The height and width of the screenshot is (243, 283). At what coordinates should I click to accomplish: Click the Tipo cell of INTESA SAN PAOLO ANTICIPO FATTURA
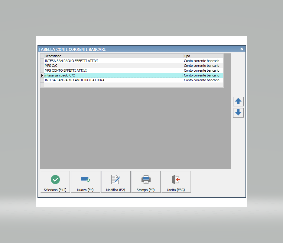203,80
